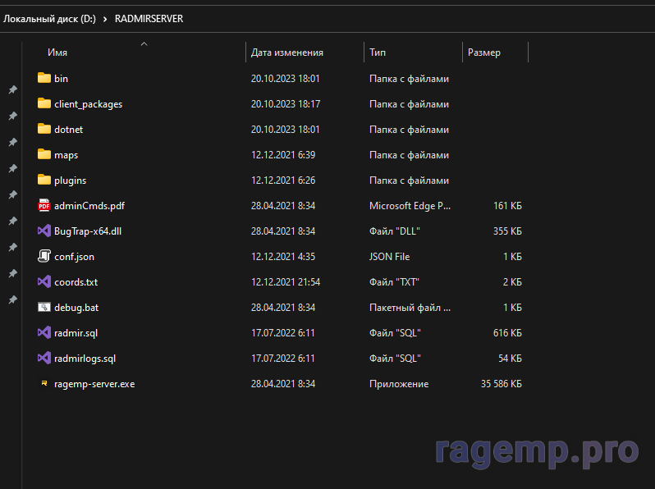This screenshot has width=655, height=489.
Task: Click the 161 КБ size cell
Action: (507, 205)
